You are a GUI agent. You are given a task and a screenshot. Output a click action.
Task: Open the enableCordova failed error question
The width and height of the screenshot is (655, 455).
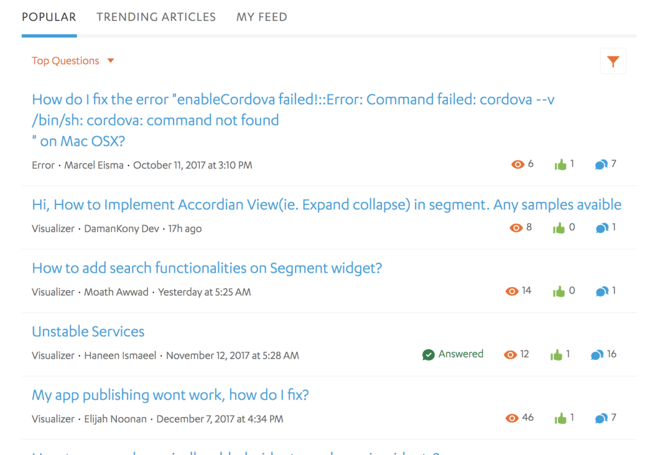[293, 100]
